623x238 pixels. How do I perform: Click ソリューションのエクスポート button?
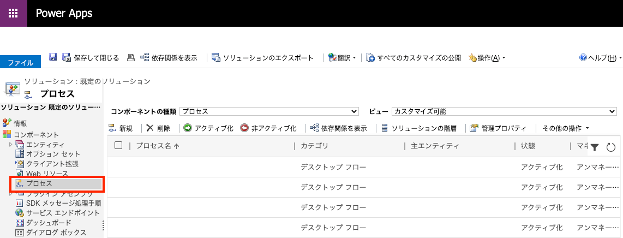point(262,58)
